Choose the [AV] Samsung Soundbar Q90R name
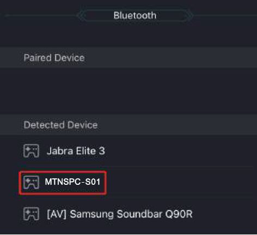 [120, 214]
